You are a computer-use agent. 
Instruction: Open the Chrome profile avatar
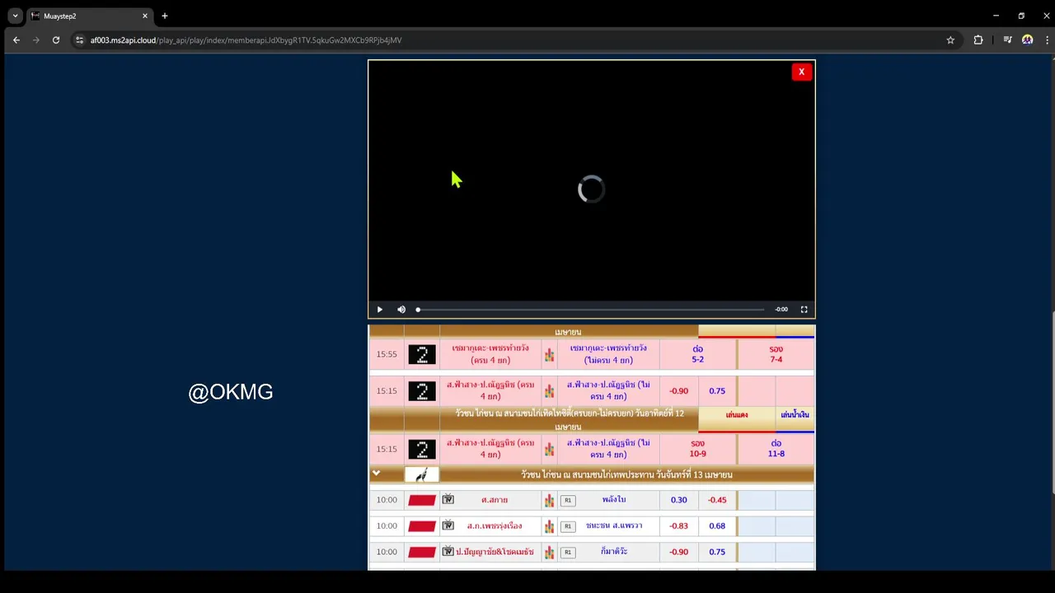[x=1027, y=40]
